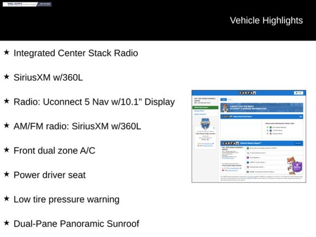Click the Power driver seat highlight
Image resolution: width=316 pixels, height=237 pixels.
[50, 175]
